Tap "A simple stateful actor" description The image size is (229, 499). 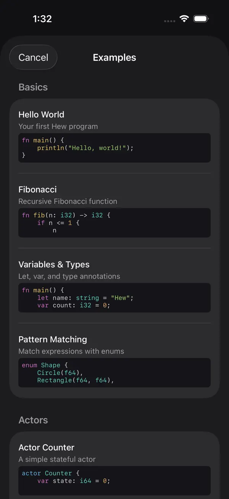coord(57,459)
